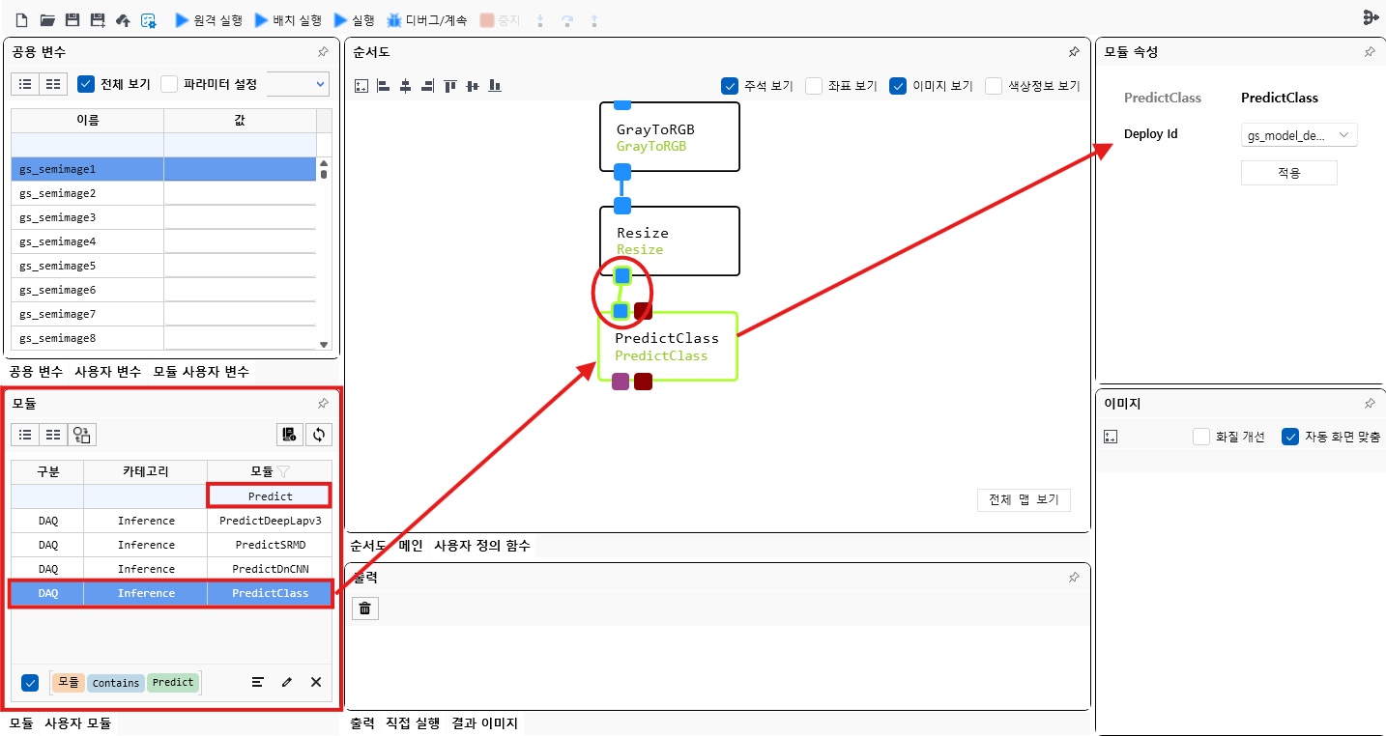Enable the 좌표 보기 checkbox

(x=814, y=86)
